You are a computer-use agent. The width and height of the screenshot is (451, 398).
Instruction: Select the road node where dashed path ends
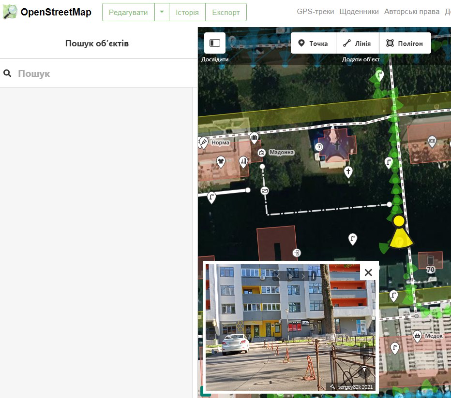click(389, 204)
